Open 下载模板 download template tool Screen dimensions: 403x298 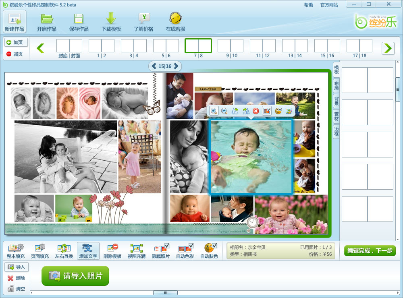111,22
